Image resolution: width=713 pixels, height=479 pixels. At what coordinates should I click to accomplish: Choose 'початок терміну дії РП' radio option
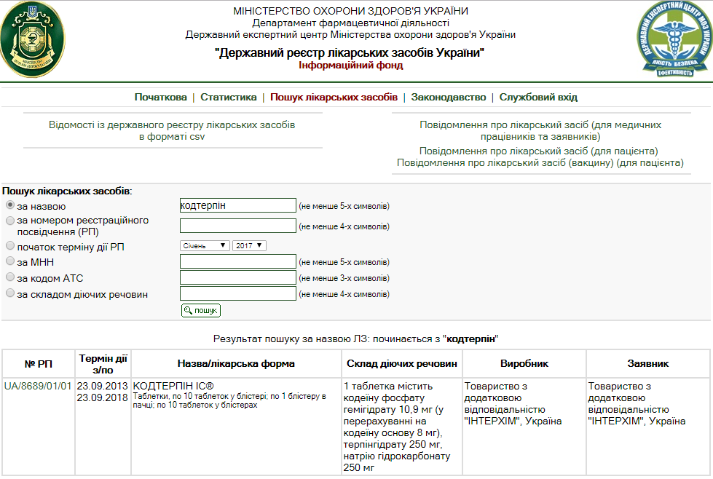tap(10, 246)
